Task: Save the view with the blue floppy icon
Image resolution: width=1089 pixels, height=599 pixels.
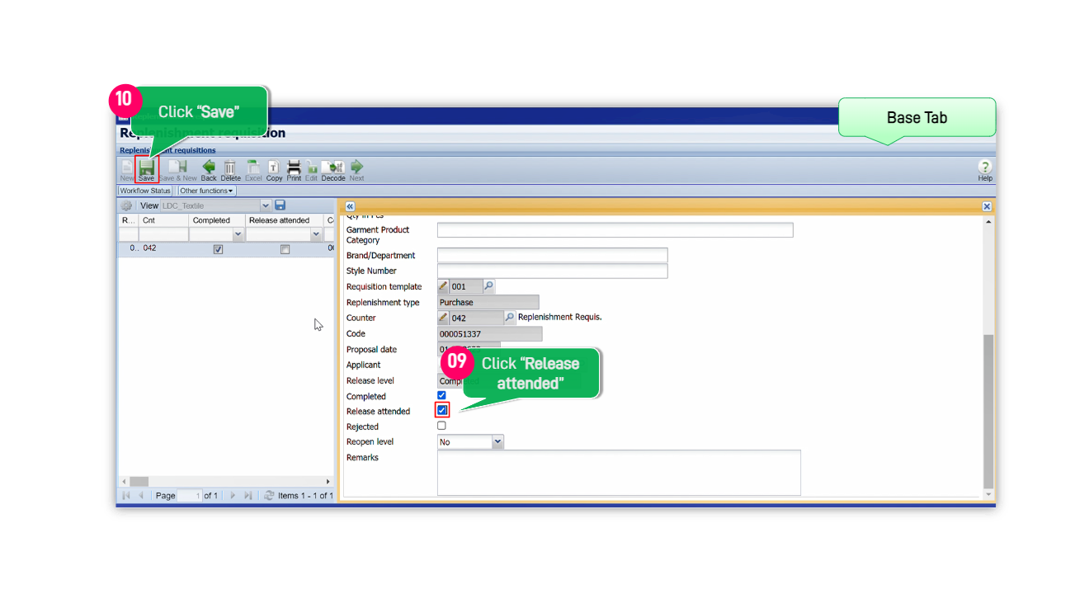Action: pos(280,205)
